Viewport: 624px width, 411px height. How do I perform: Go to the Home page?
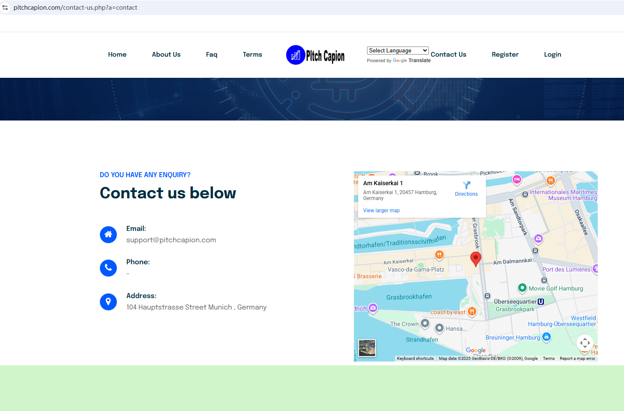(x=117, y=55)
